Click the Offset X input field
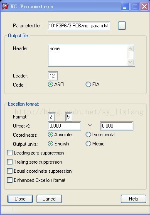Image resolution: width=150 pixels, height=215 pixels. (x=64, y=126)
